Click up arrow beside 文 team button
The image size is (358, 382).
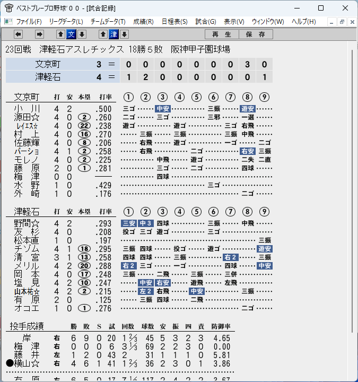tap(60, 34)
